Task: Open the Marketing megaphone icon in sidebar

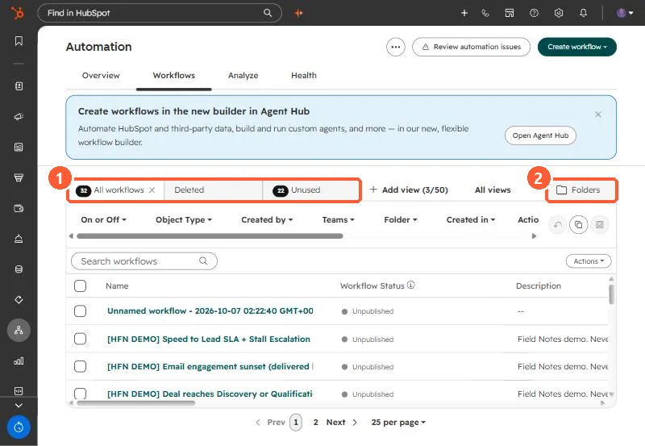Action: point(19,117)
